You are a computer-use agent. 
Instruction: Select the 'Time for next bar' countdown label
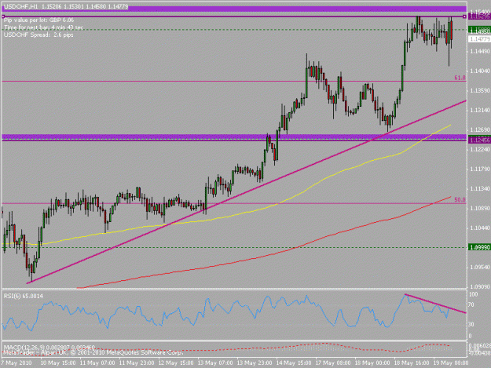point(44,27)
